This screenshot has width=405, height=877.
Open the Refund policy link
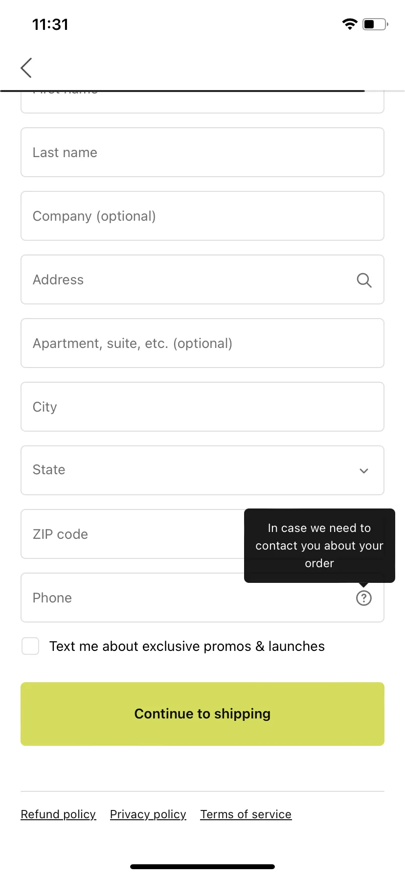[58, 814]
